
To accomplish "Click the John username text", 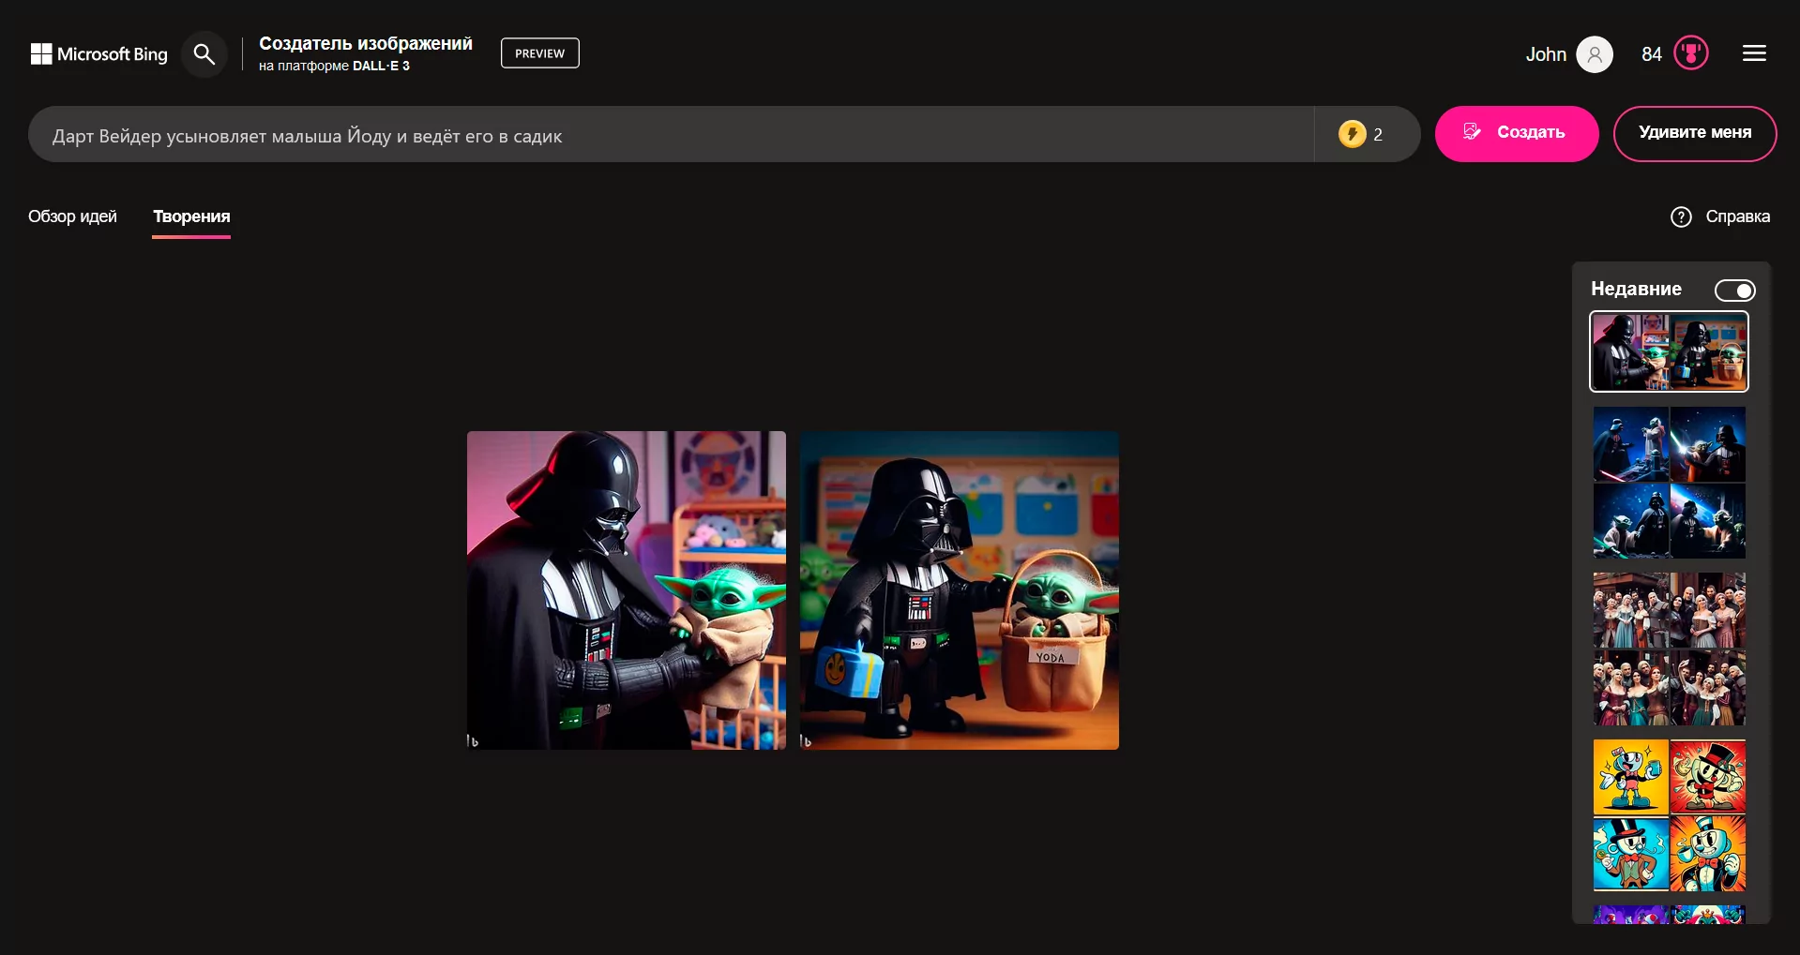I will [x=1546, y=54].
